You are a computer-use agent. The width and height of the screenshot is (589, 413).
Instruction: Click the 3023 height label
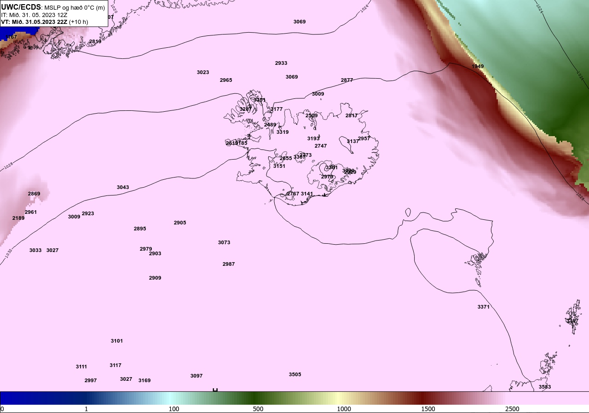point(203,72)
